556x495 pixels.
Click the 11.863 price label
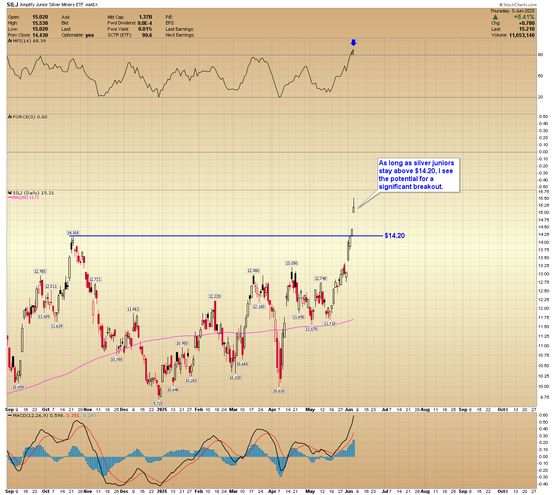click(x=133, y=309)
